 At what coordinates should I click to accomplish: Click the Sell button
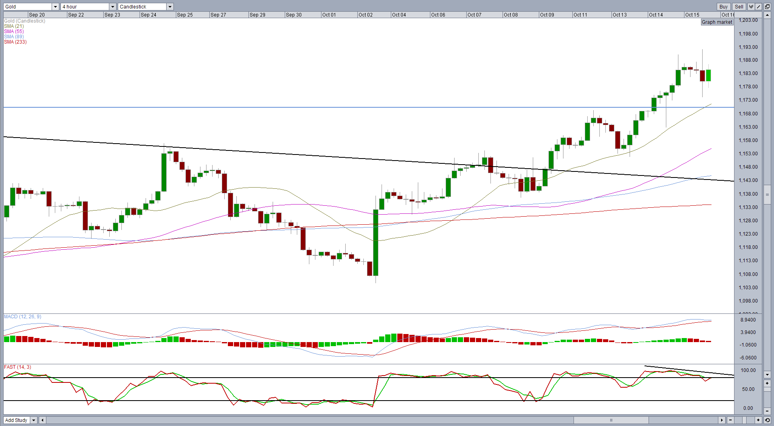[739, 7]
